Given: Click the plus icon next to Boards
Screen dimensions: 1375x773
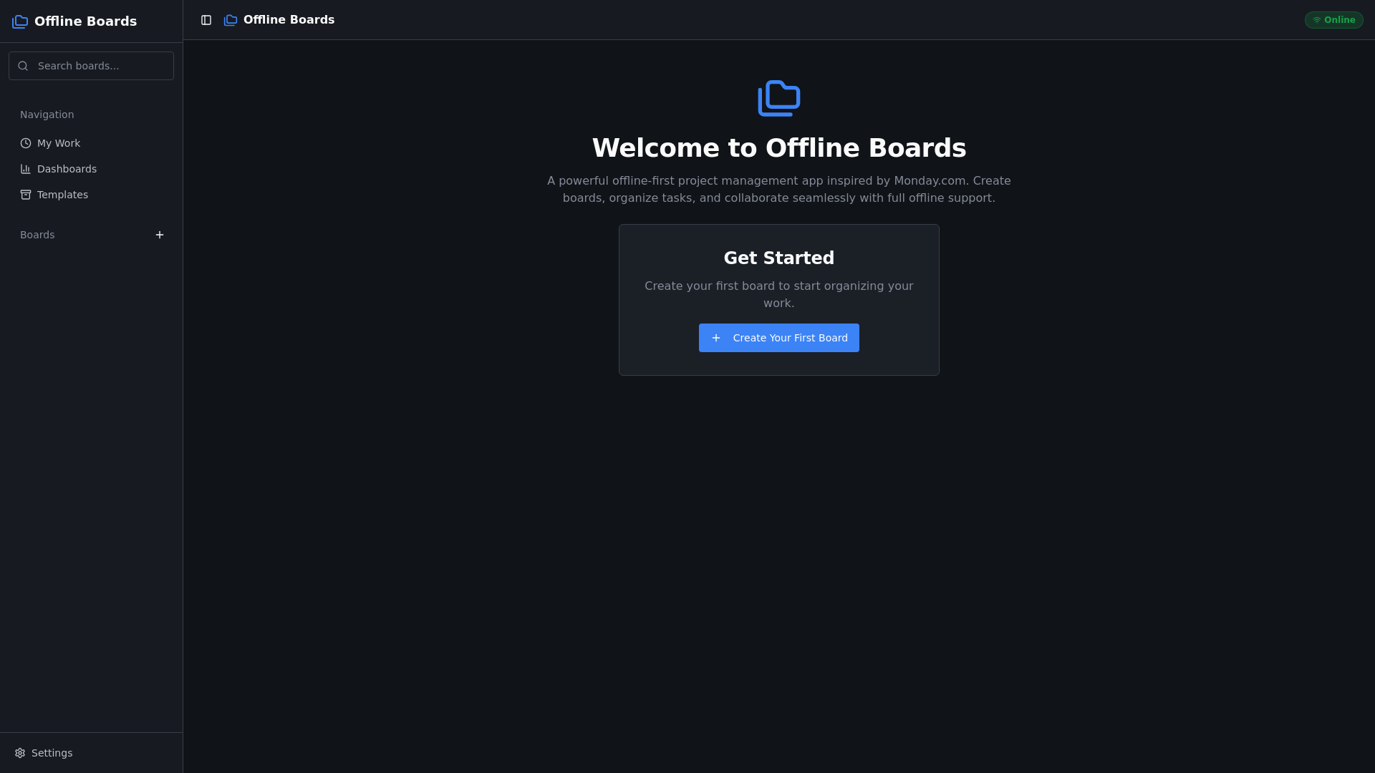Looking at the screenshot, I should tap(160, 235).
